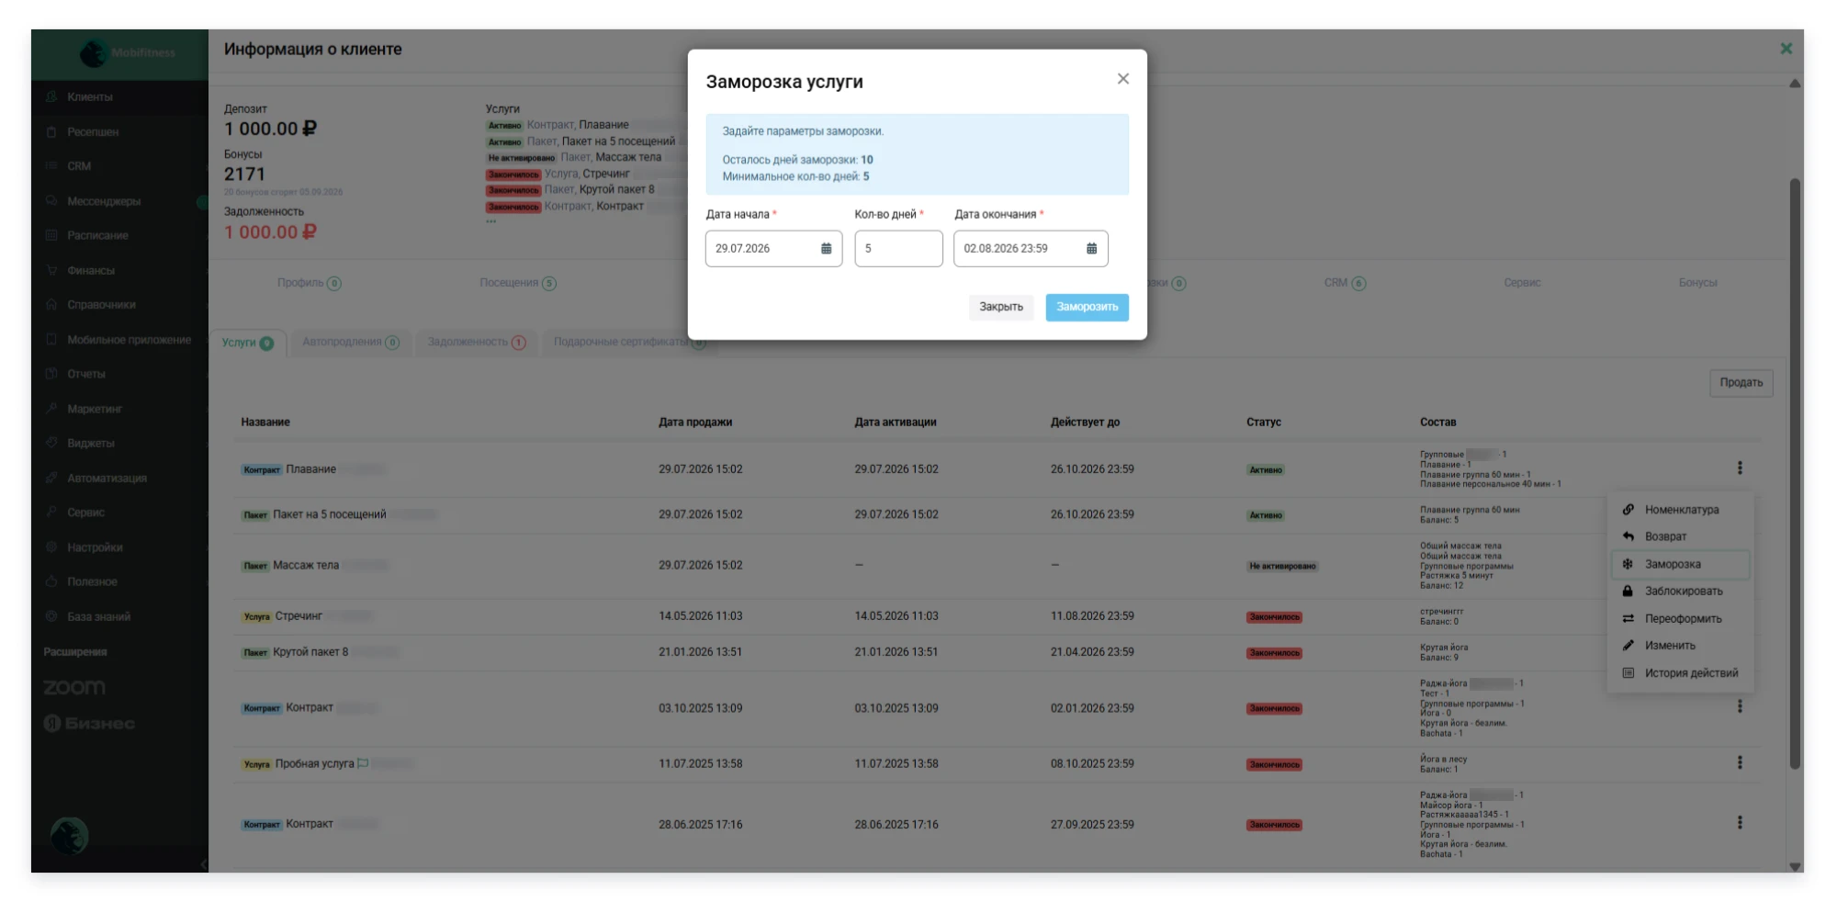Open three-dot menu for Контракт 28.06.2025 row
1837x902 pixels.
click(1739, 823)
